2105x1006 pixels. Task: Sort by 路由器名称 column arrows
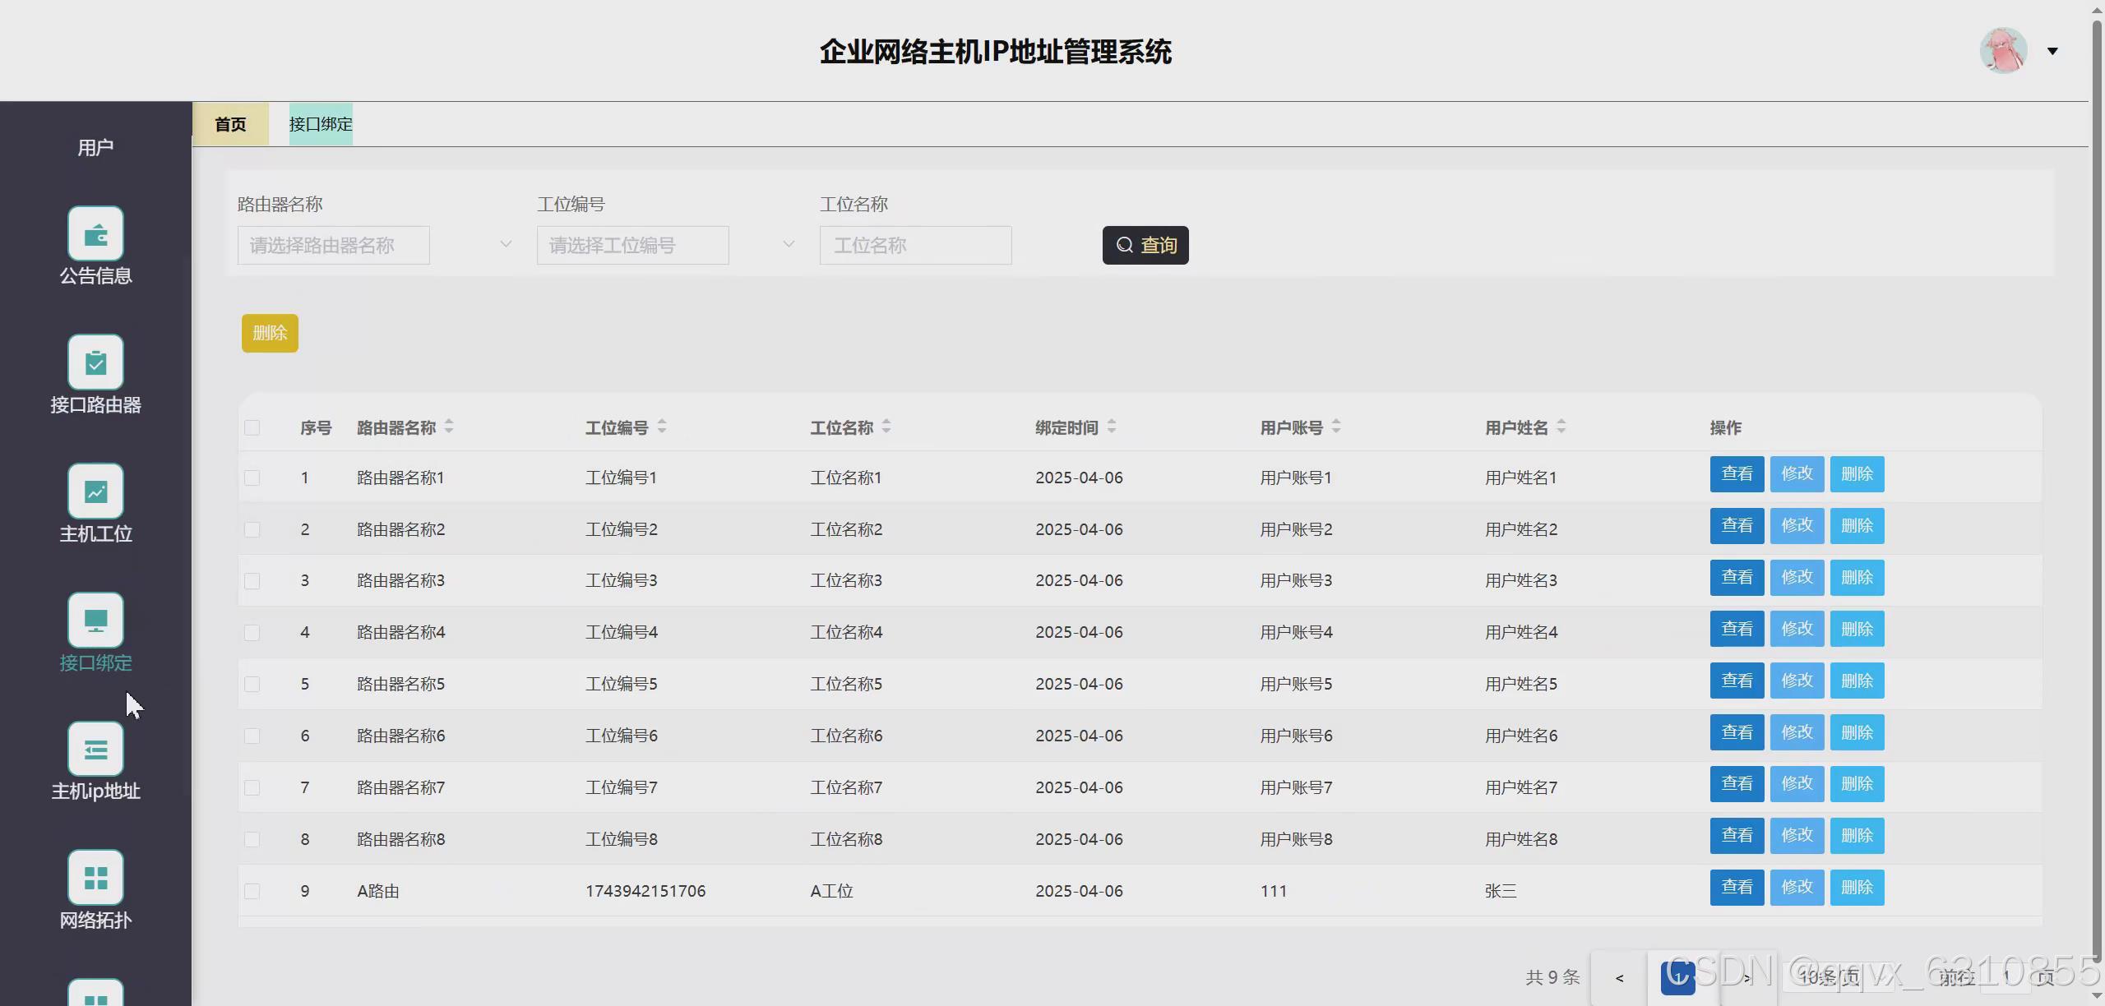click(449, 427)
